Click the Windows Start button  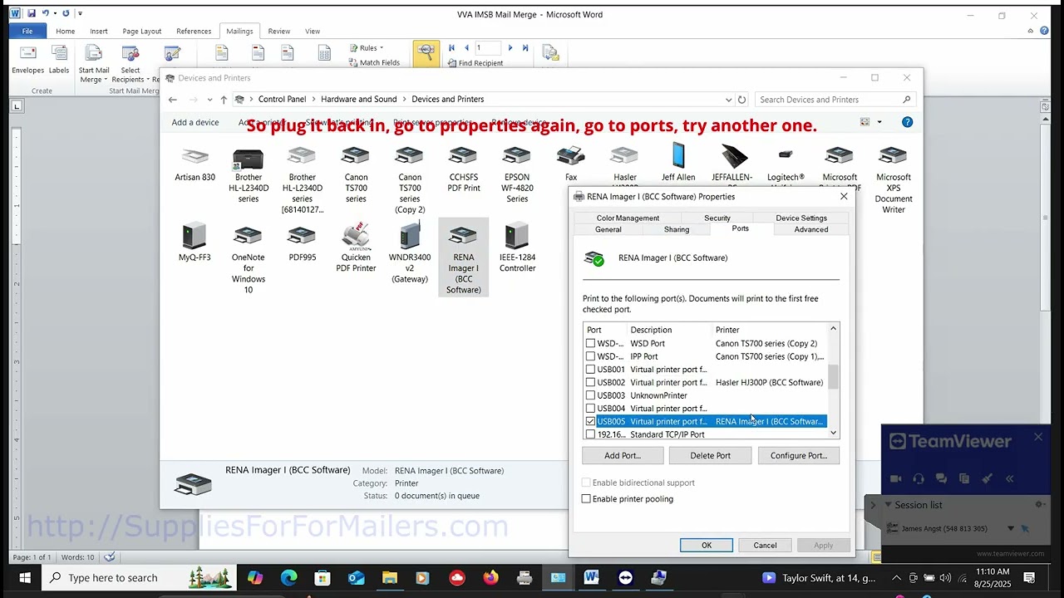click(x=24, y=578)
